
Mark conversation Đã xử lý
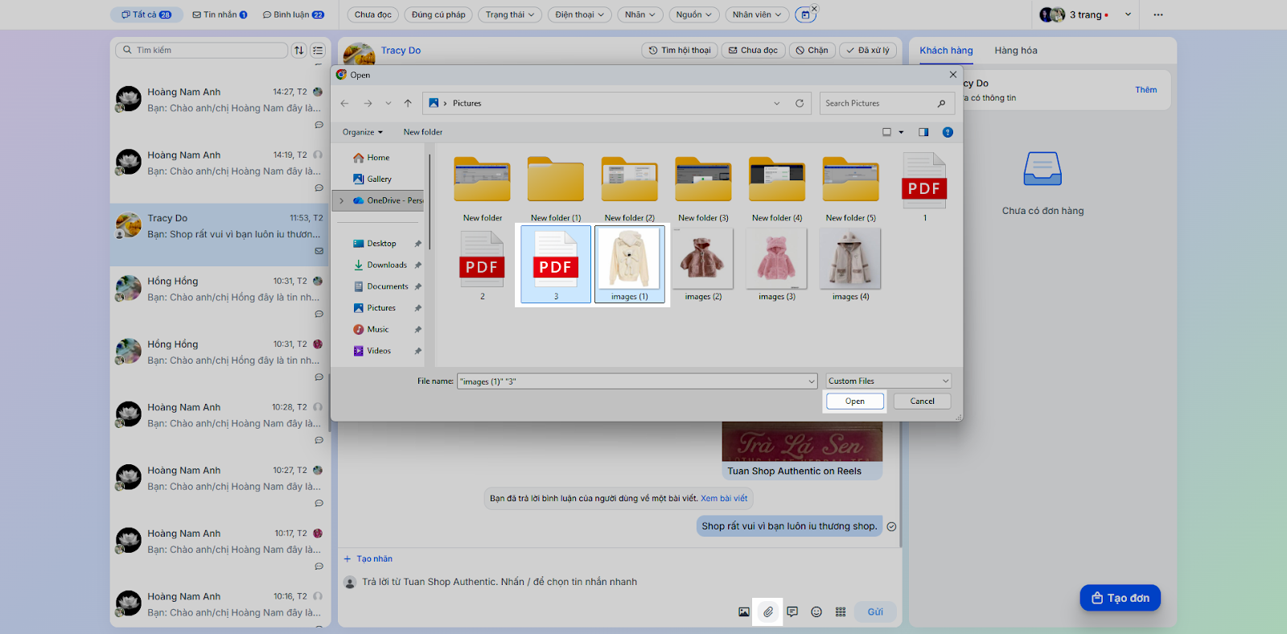[x=868, y=50]
